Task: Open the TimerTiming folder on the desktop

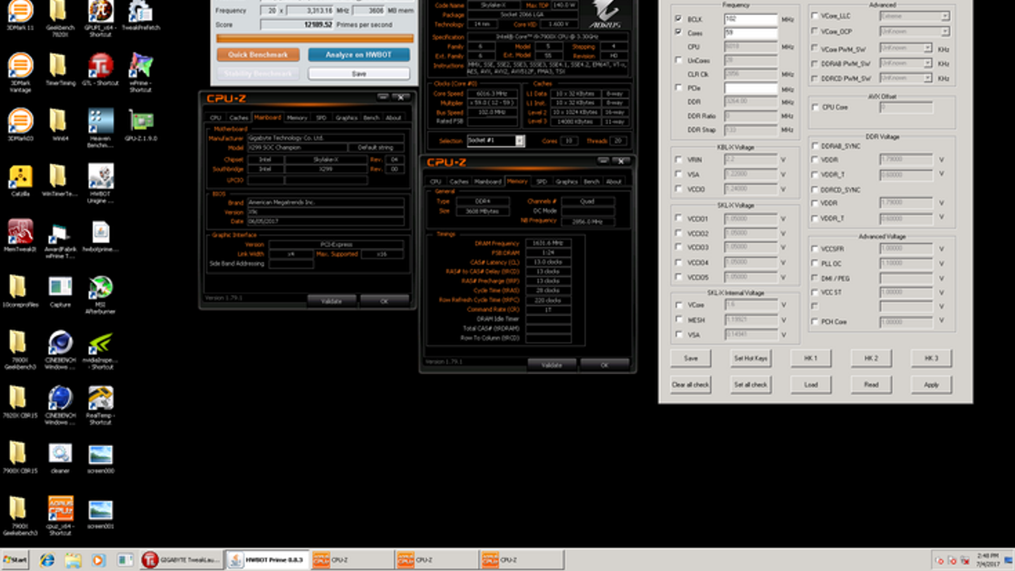Action: (60, 70)
